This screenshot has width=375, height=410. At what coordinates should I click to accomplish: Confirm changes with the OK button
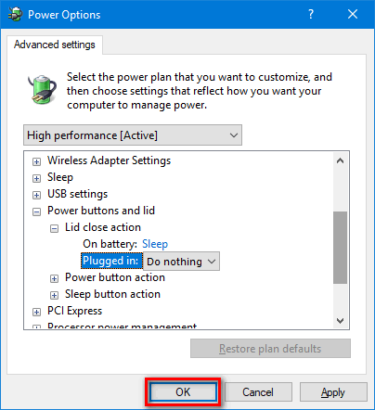point(183,392)
